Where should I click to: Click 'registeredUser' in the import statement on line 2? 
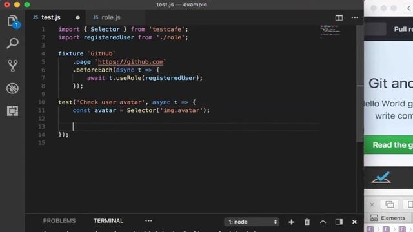point(109,37)
